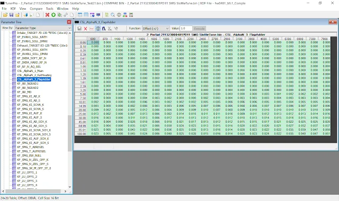Click the magnifying glass search icon

[x=113, y=15]
